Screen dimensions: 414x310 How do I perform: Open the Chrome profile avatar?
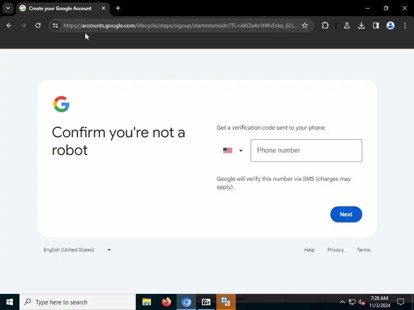pyautogui.click(x=390, y=25)
